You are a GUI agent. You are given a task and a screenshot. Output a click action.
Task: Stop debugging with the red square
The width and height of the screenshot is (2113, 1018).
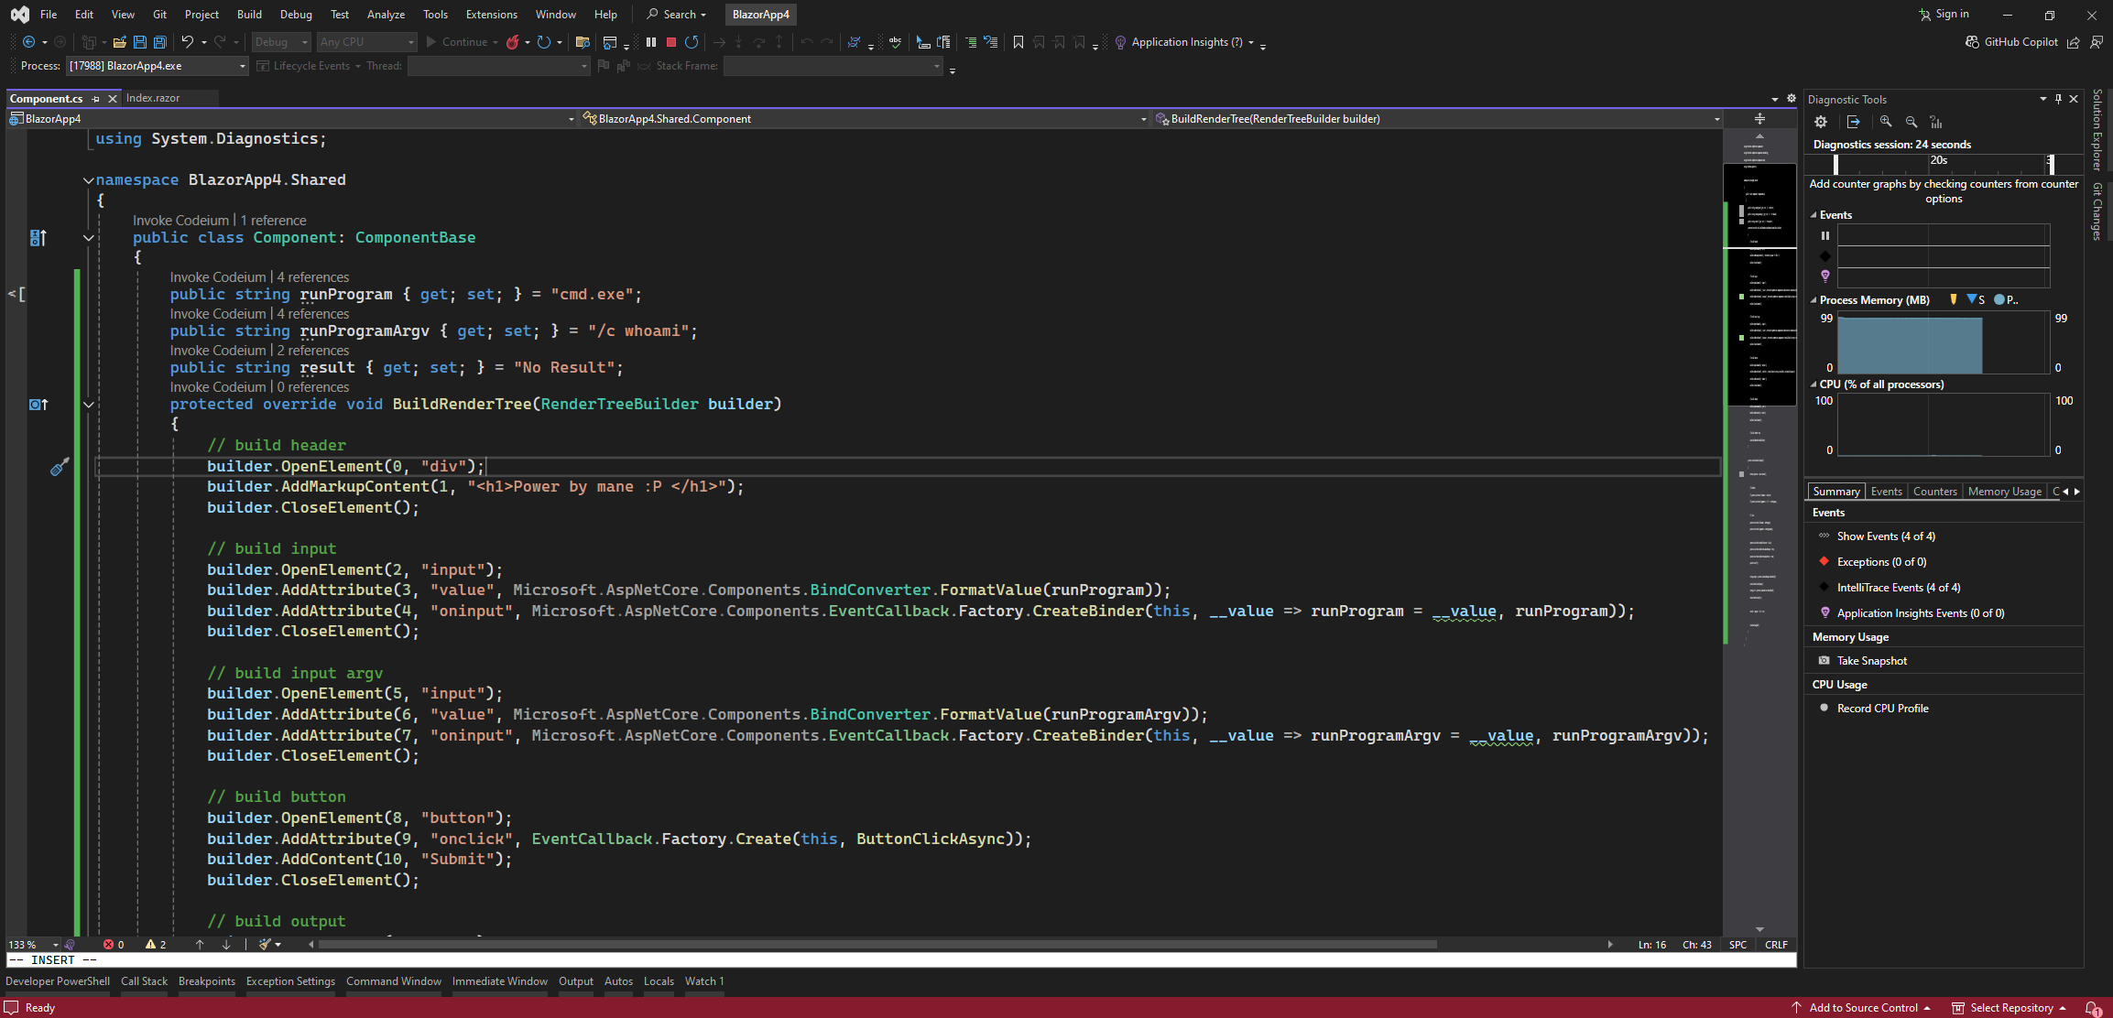[671, 42]
